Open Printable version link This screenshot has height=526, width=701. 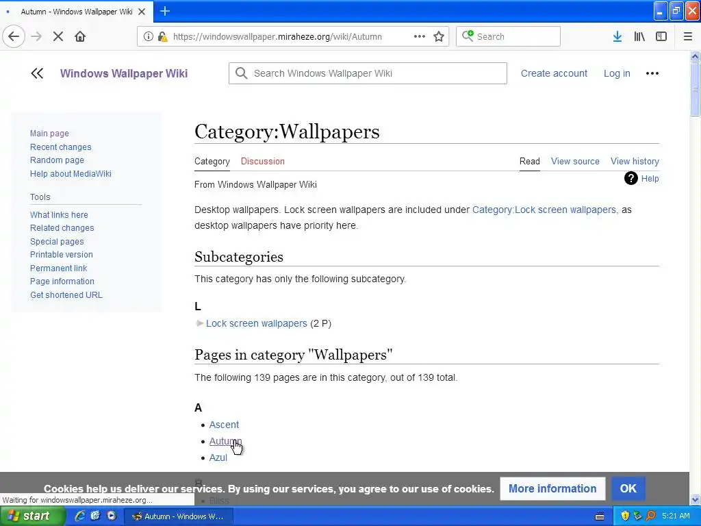[61, 255]
